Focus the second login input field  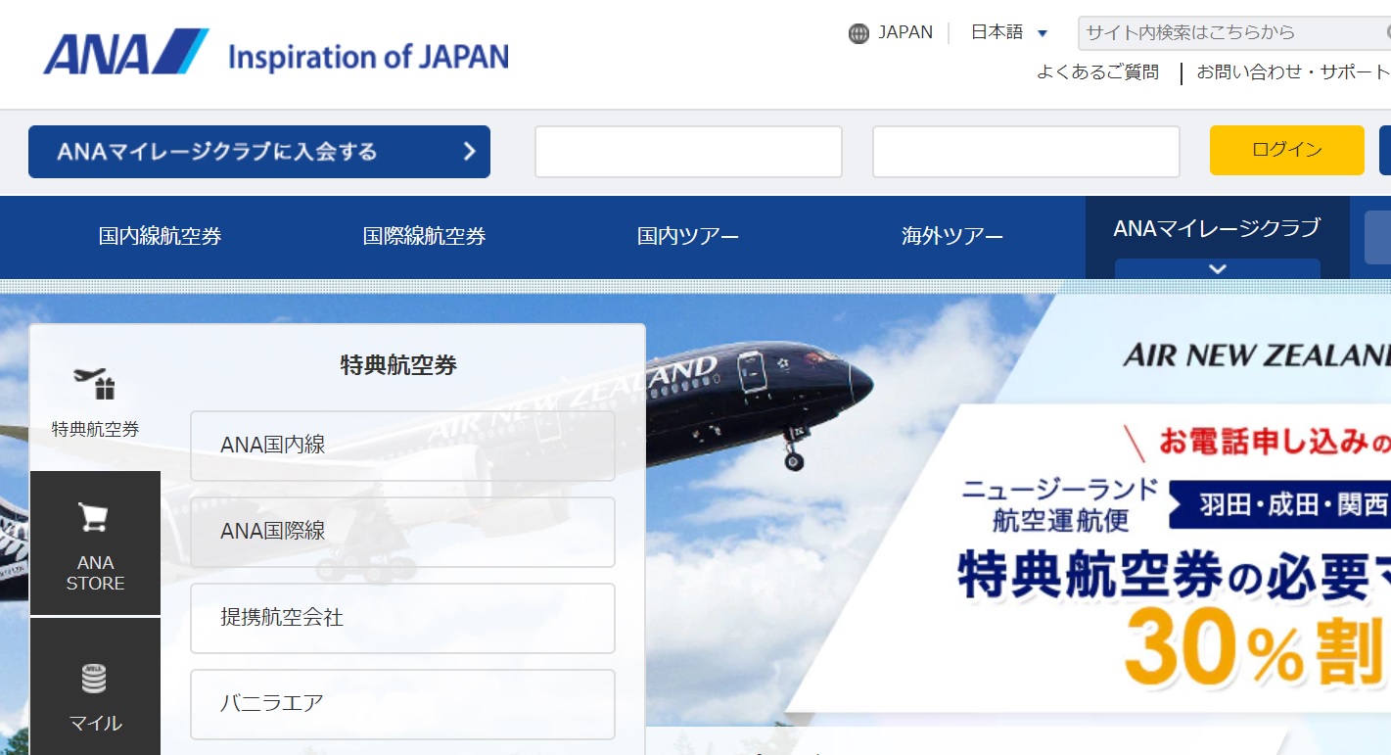pyautogui.click(x=1026, y=152)
